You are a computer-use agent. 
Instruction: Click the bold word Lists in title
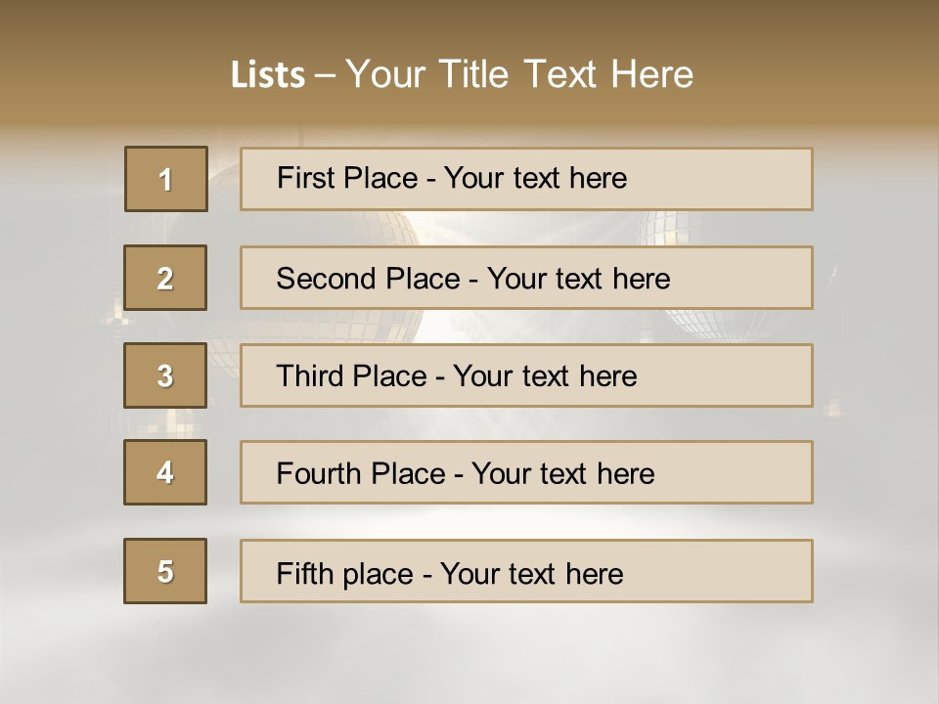(x=268, y=74)
